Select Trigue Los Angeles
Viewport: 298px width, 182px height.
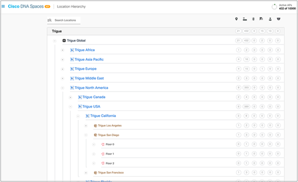110,125
